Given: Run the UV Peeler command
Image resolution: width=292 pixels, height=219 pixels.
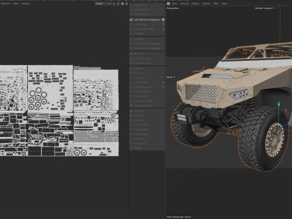Looking at the screenshot, I should pos(147,39).
